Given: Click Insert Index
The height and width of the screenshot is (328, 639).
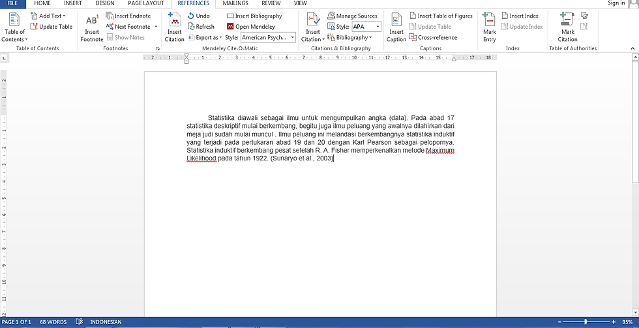Looking at the screenshot, I should pos(520,16).
